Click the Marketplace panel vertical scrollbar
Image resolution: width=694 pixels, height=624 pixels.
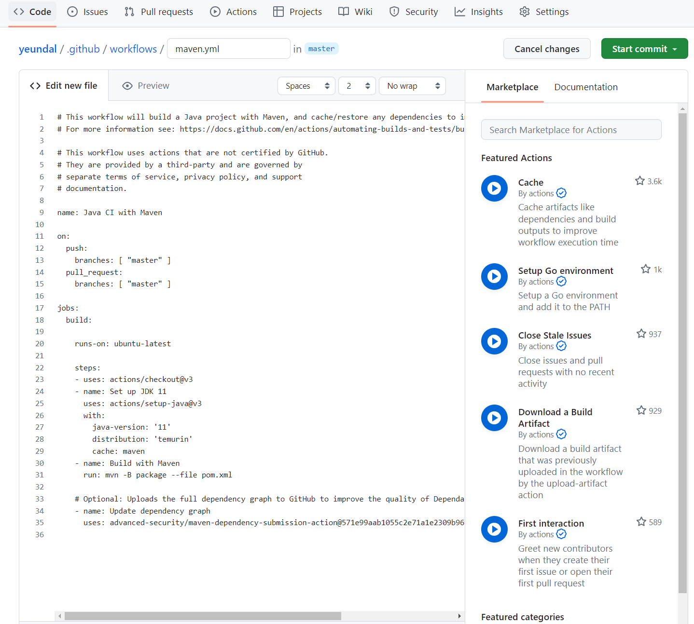[x=682, y=353]
